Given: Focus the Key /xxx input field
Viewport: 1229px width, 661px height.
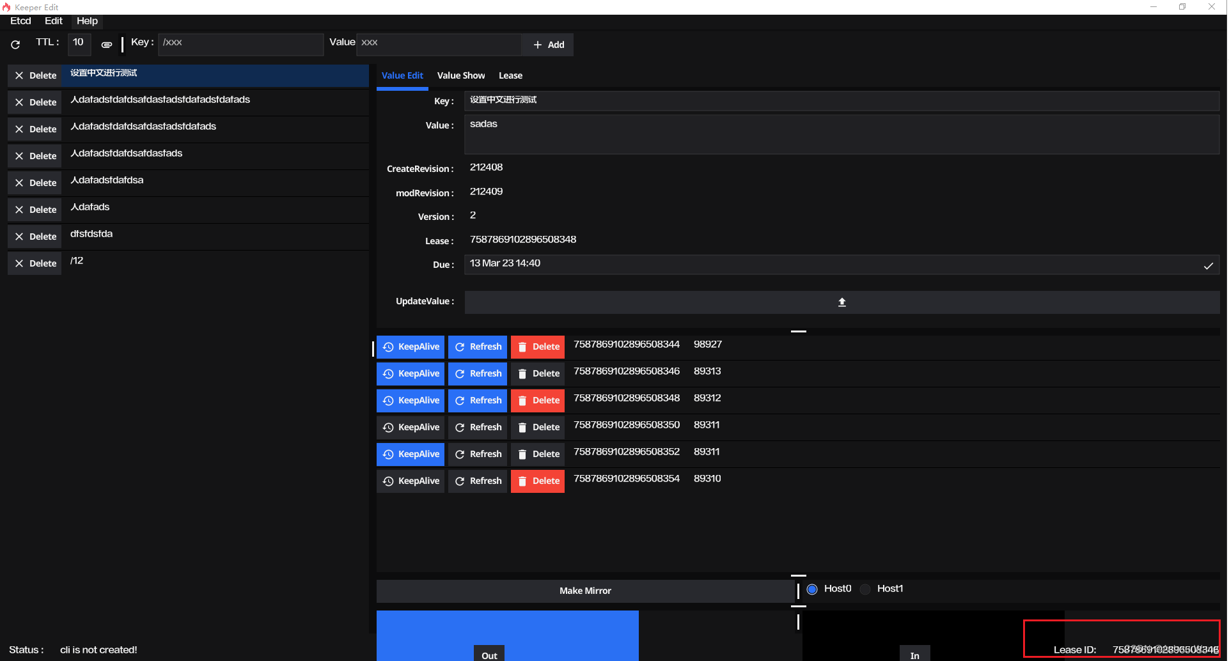Looking at the screenshot, I should (240, 44).
